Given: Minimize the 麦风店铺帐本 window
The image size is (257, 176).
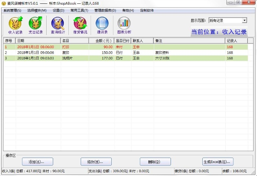Looking at the screenshot, I should (x=231, y=2).
